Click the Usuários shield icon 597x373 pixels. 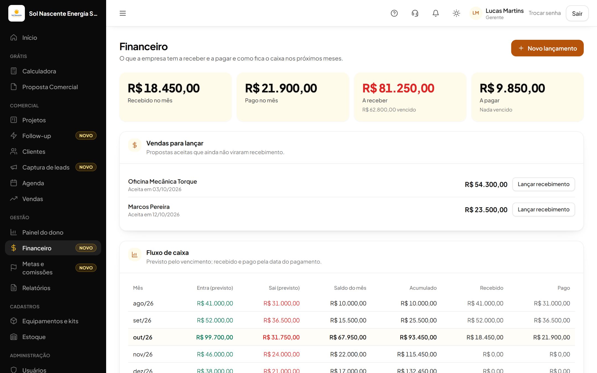click(14, 370)
